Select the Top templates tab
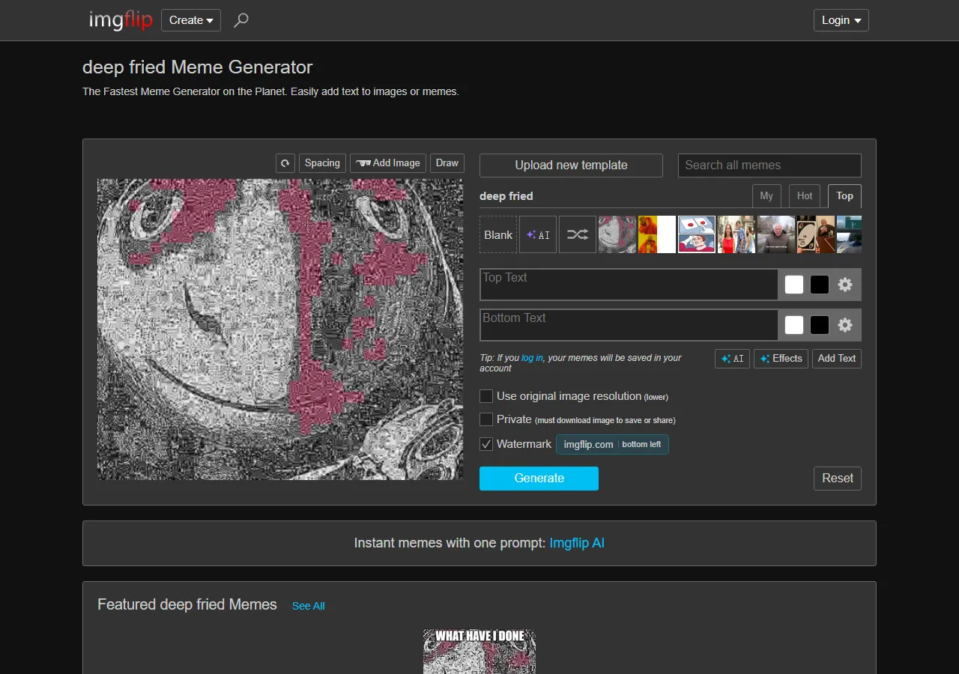 pyautogui.click(x=844, y=196)
